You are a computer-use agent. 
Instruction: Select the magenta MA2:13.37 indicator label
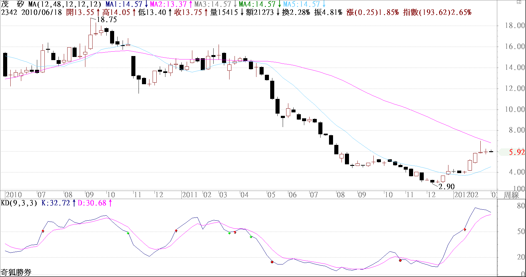[168, 4]
